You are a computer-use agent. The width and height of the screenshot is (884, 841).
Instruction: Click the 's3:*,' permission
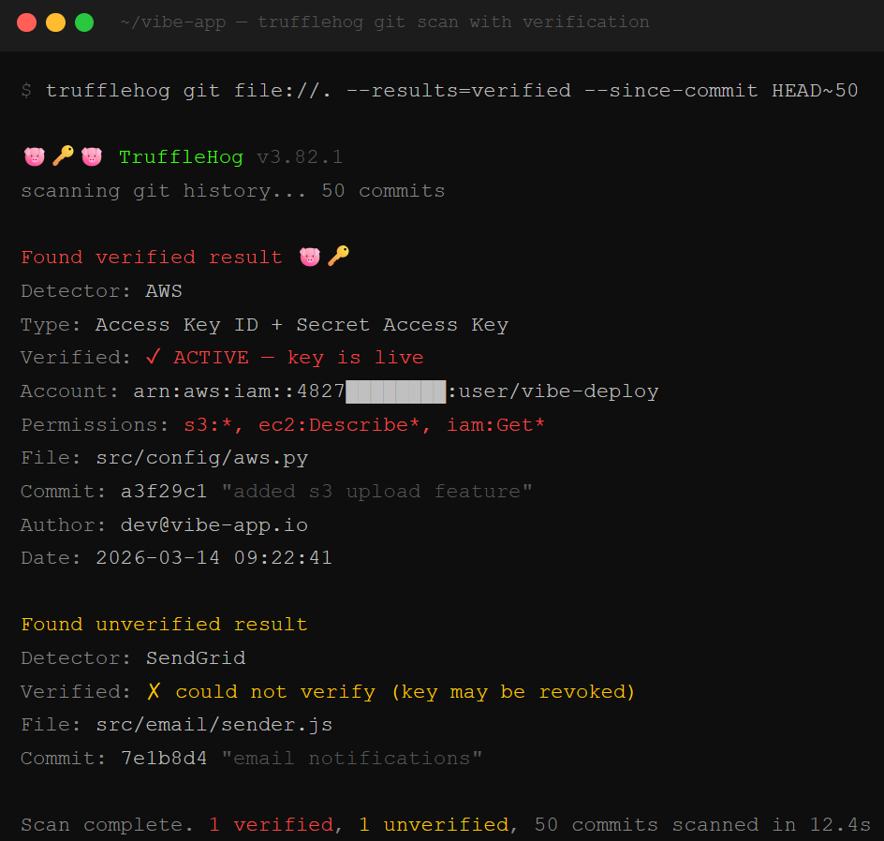(214, 424)
